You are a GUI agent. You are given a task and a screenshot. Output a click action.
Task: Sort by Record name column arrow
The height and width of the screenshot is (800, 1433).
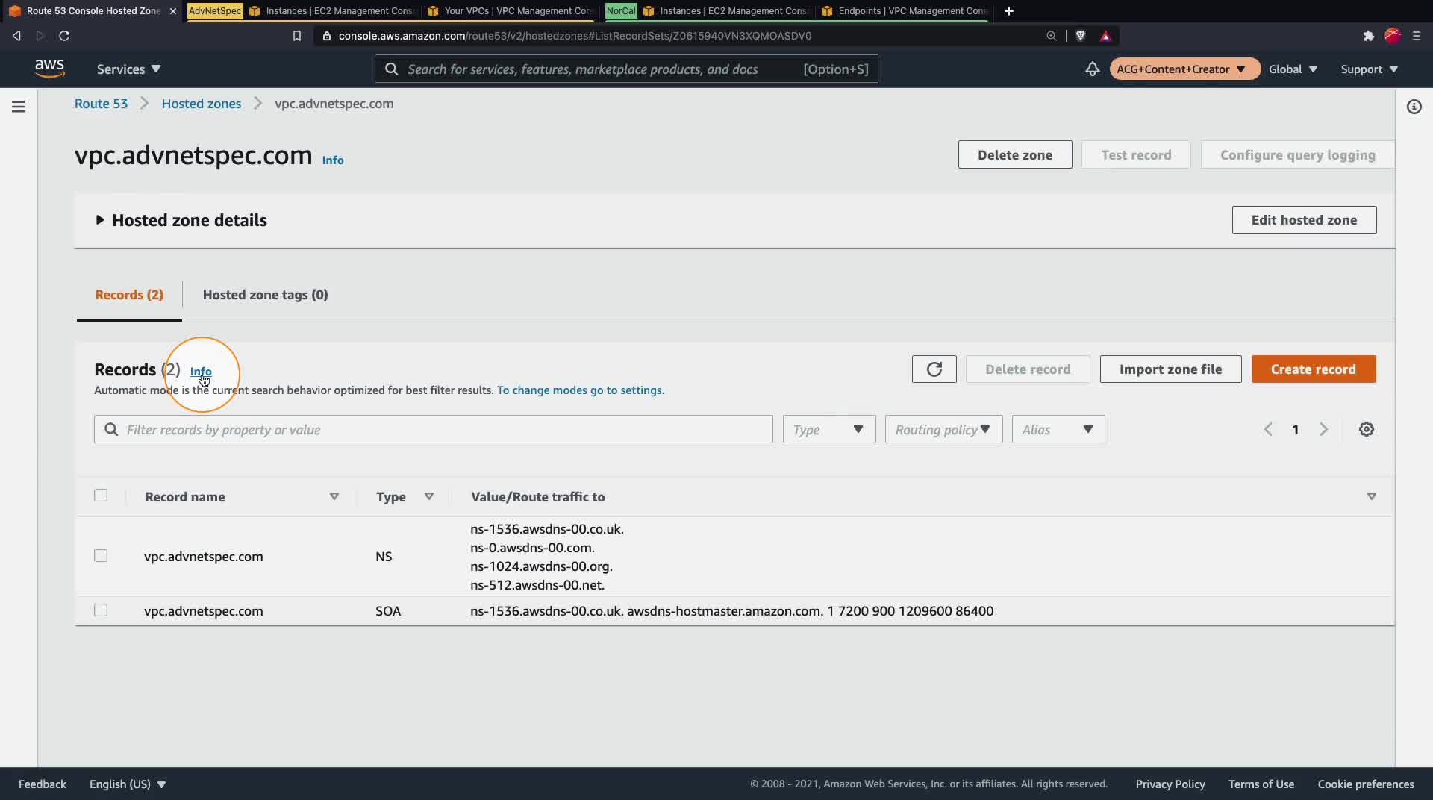(x=334, y=496)
